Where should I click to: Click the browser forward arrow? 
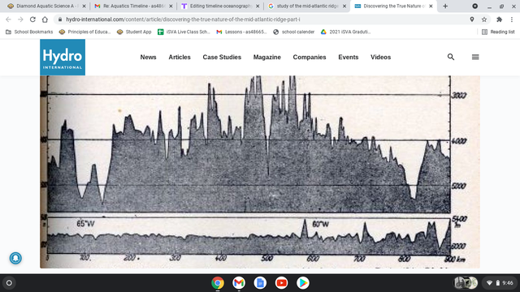tap(20, 19)
